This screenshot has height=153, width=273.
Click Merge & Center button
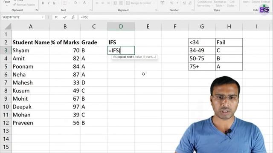139,3
